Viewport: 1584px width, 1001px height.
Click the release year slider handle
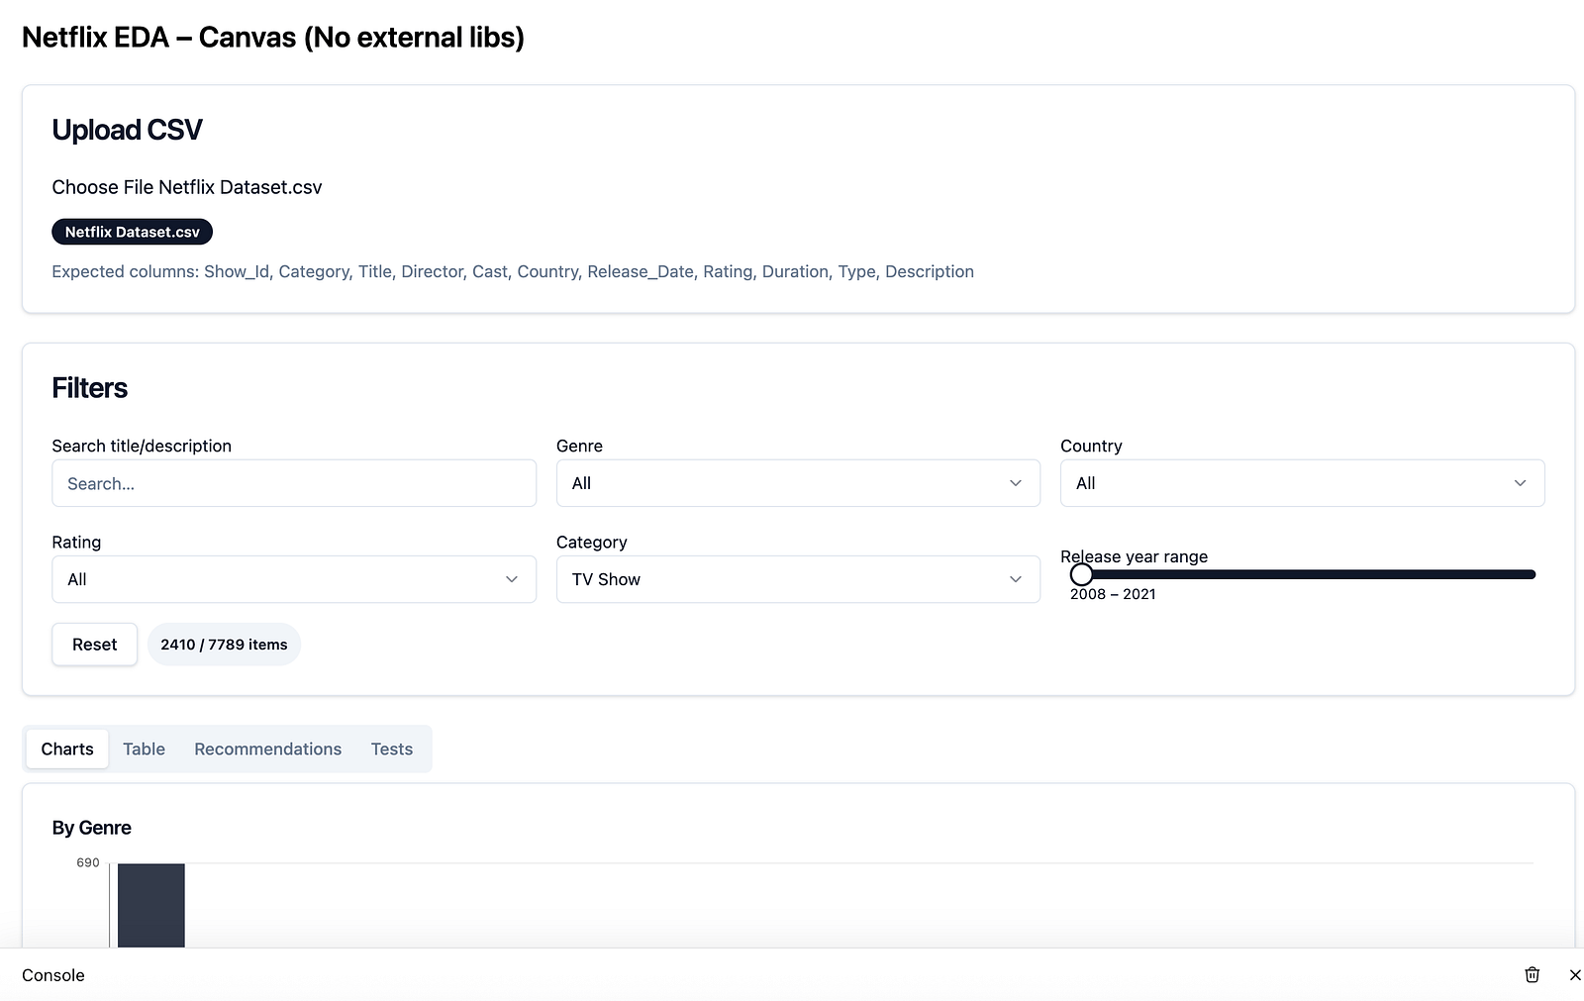pyautogui.click(x=1081, y=574)
